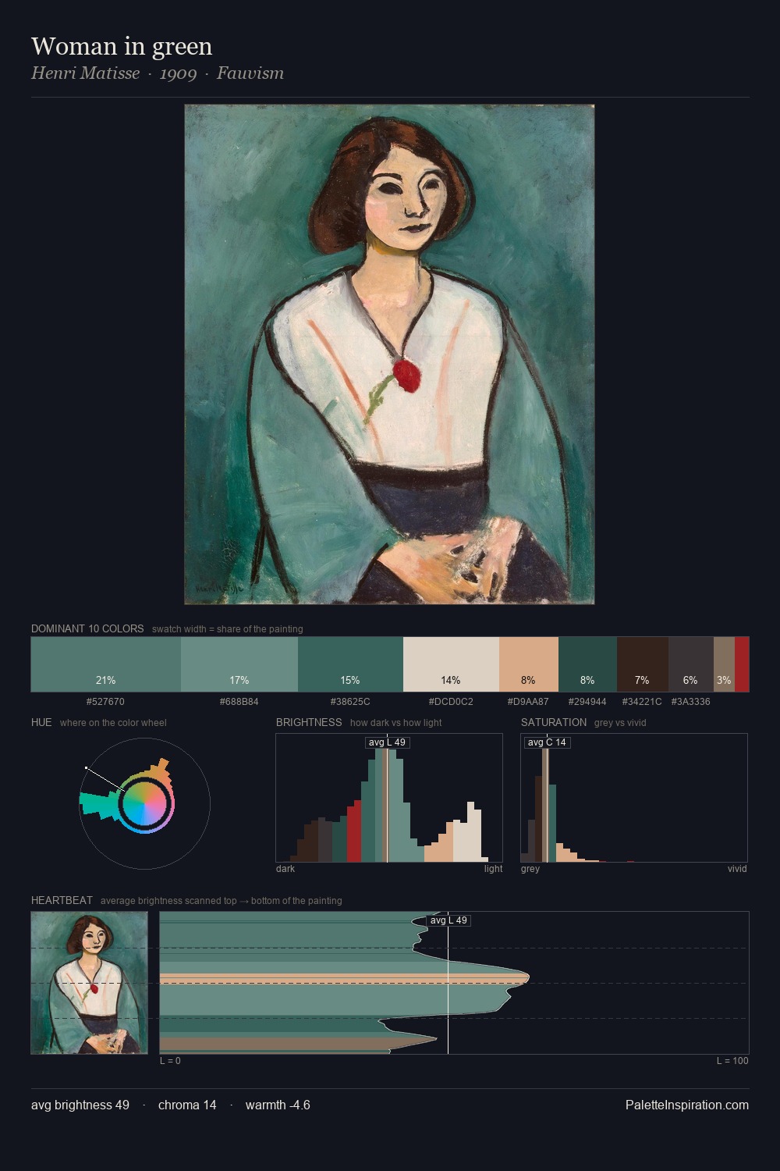This screenshot has width=780, height=1171.
Task: Click the 'light' brightness axis label
Action: point(494,869)
